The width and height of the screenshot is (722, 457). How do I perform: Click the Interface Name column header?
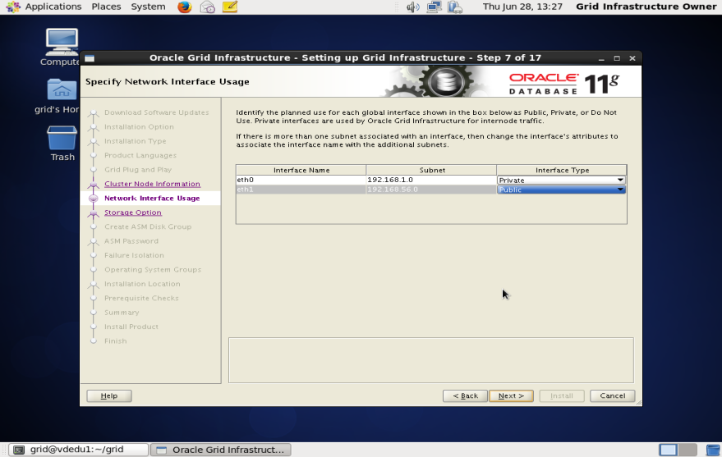click(301, 170)
